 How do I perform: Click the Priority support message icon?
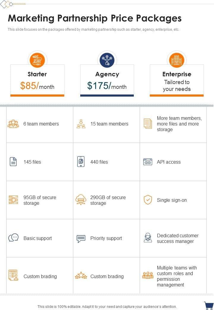click(81, 238)
